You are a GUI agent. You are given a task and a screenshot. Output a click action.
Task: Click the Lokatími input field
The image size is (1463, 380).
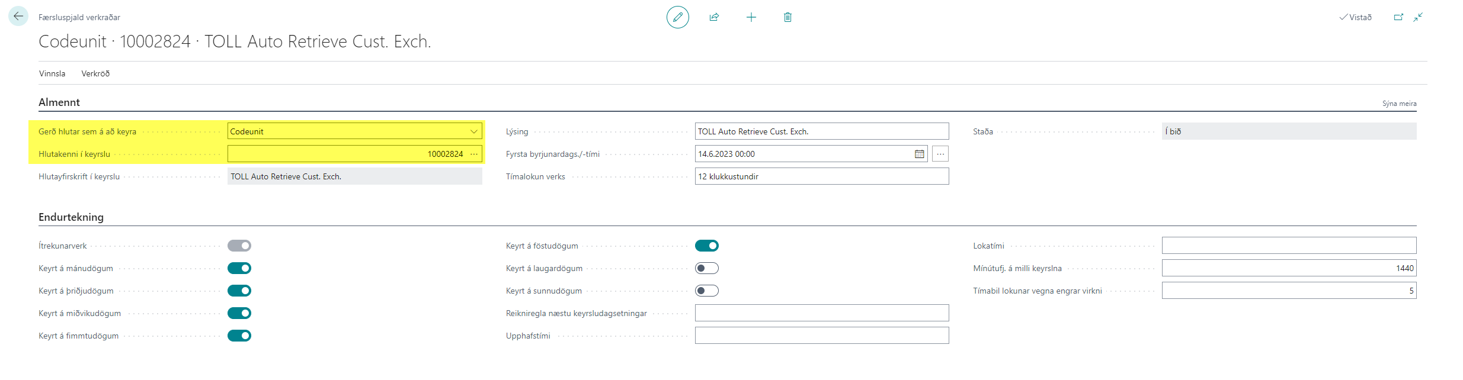click(1289, 246)
